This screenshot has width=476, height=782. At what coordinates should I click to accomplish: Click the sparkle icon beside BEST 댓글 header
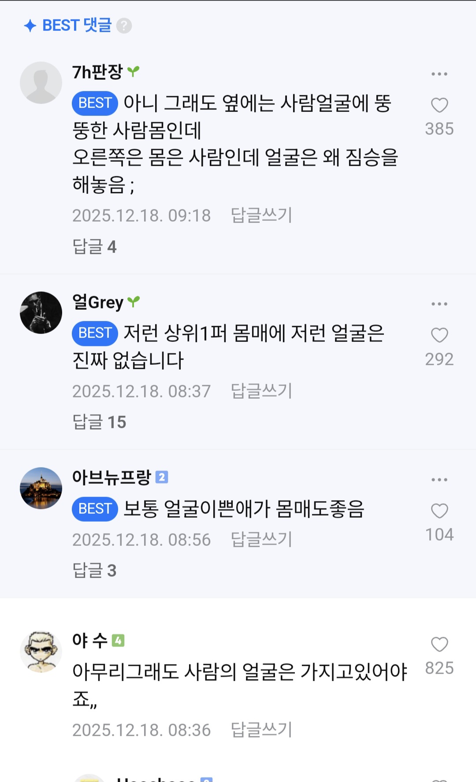[30, 26]
